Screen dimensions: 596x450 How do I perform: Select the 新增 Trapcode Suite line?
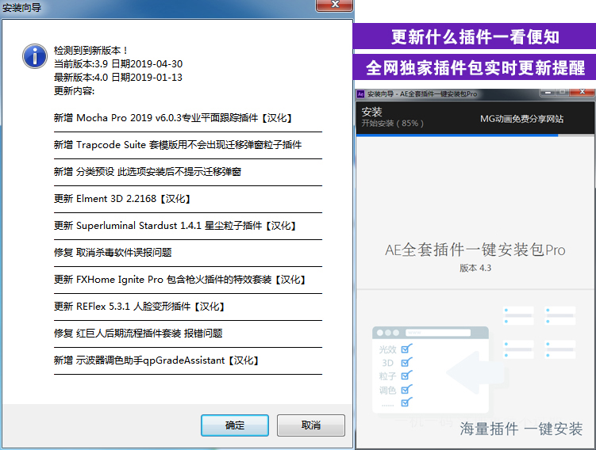click(178, 145)
